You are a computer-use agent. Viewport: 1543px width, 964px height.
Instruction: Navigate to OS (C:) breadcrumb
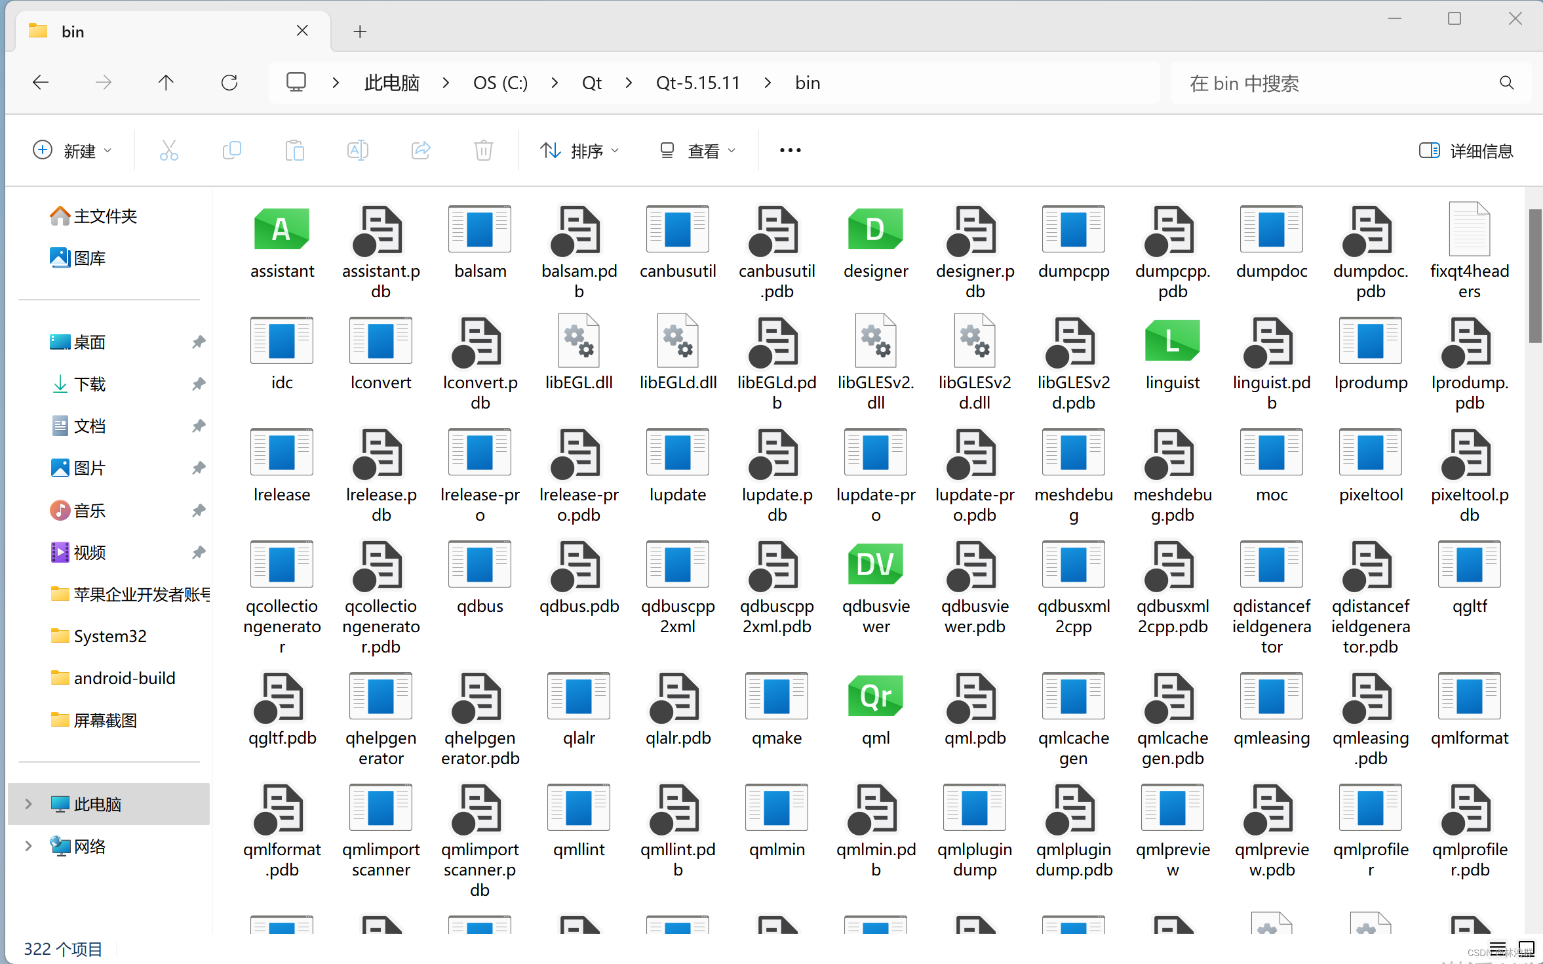coord(501,83)
